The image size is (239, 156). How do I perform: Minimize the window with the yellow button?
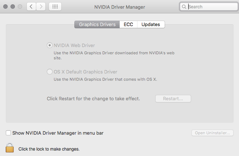click(x=13, y=7)
